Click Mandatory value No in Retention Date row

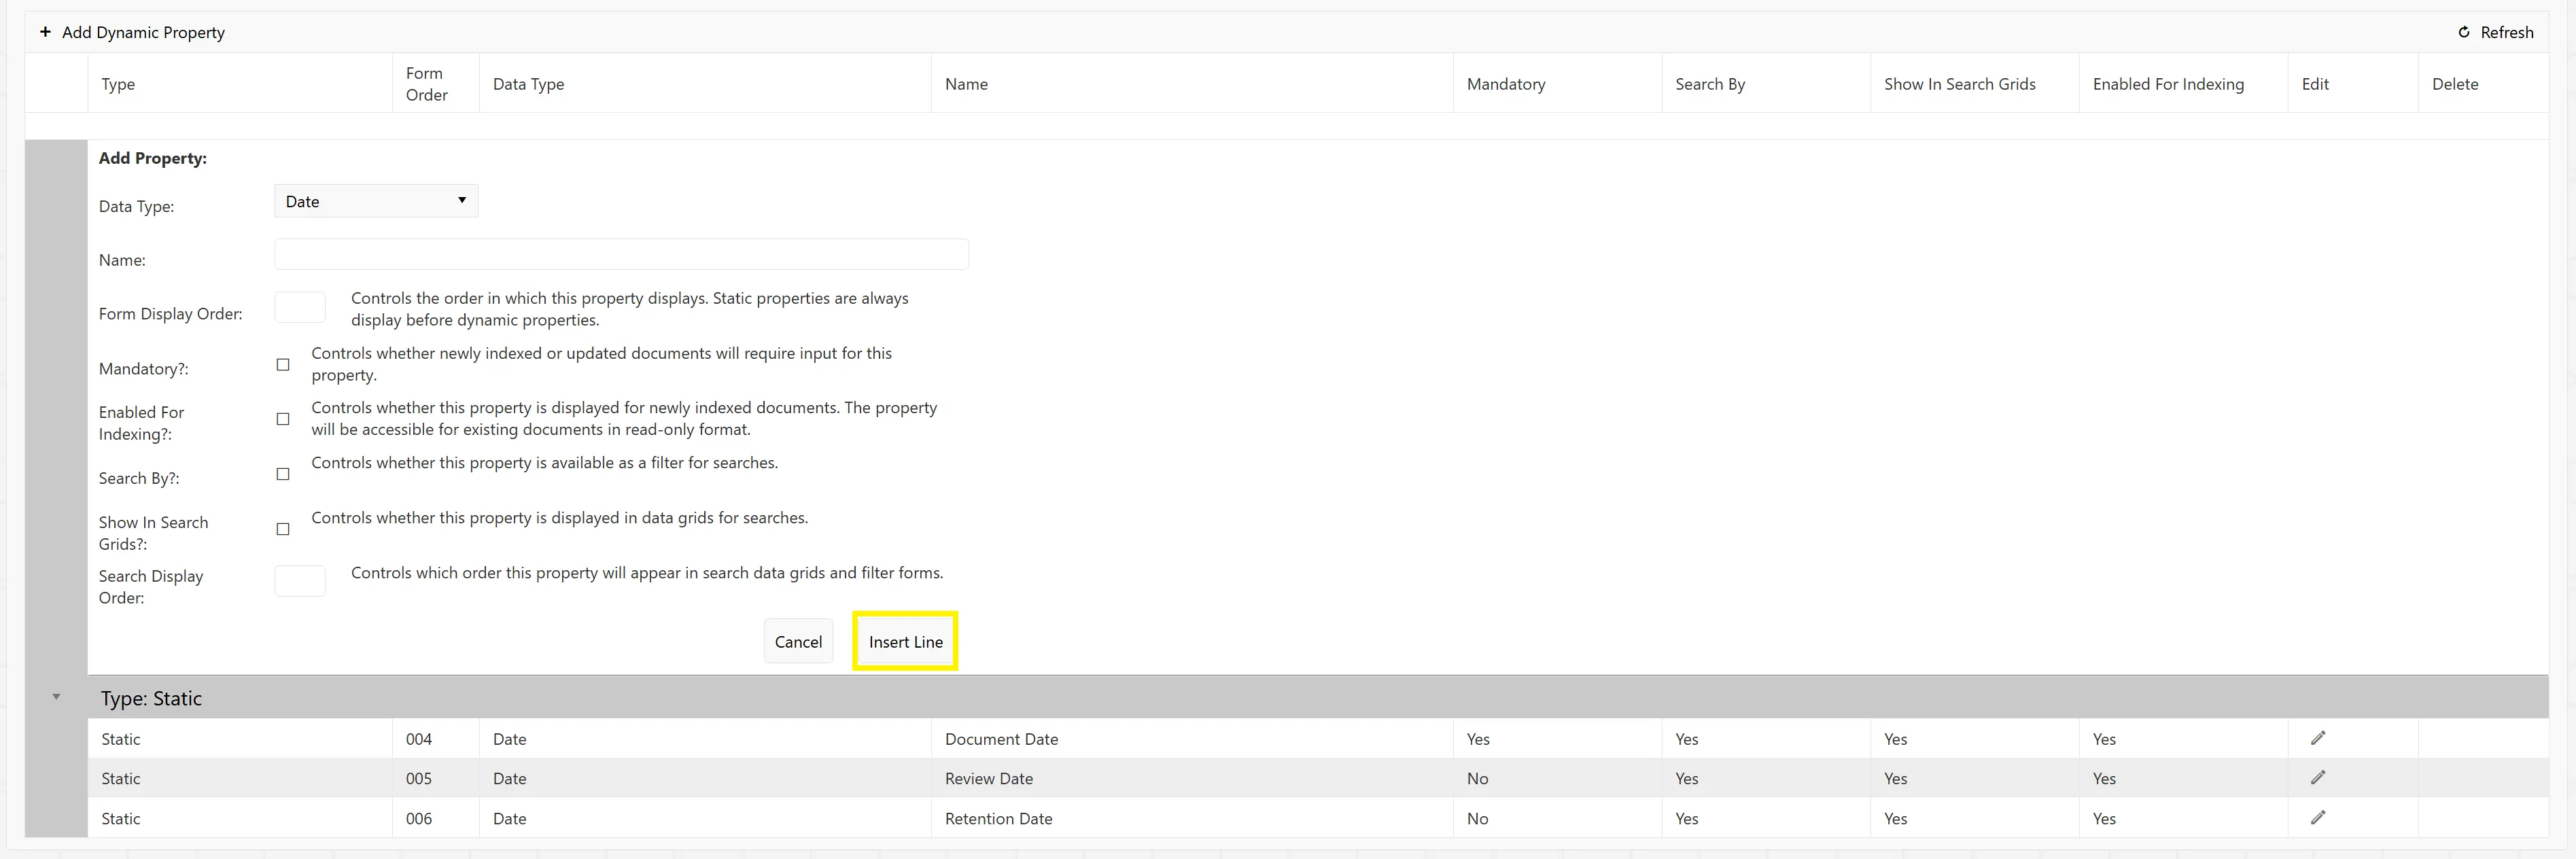click(x=1477, y=818)
